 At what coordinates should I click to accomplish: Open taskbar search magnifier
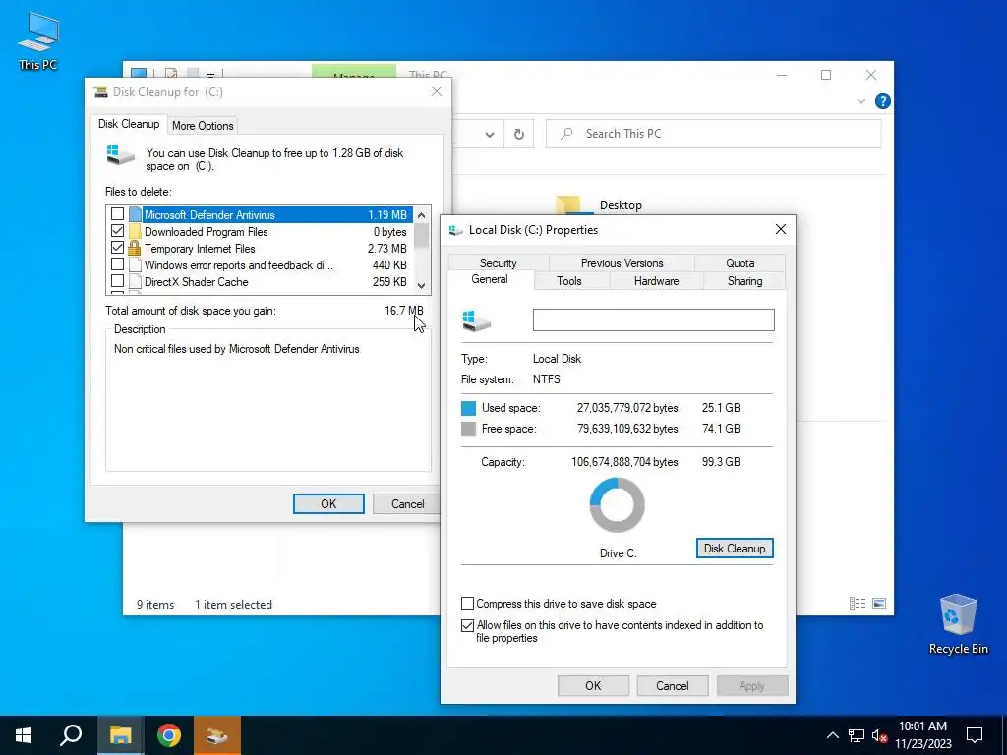pos(71,735)
